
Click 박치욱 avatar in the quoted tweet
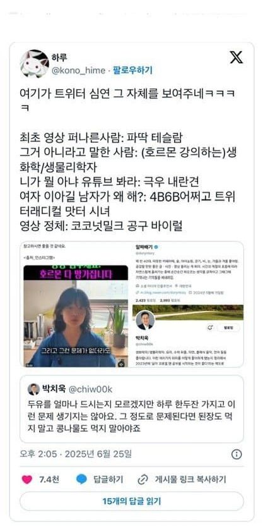33,389
